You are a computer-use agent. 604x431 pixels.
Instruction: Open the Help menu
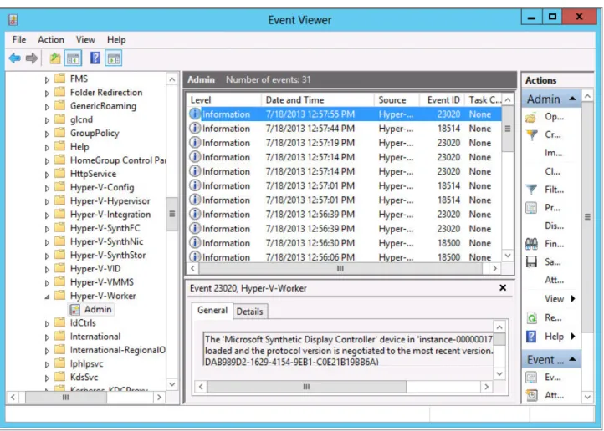pos(116,39)
